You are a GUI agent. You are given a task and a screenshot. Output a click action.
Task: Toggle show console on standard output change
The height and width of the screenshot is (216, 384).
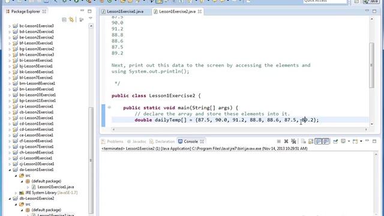coord(318,142)
